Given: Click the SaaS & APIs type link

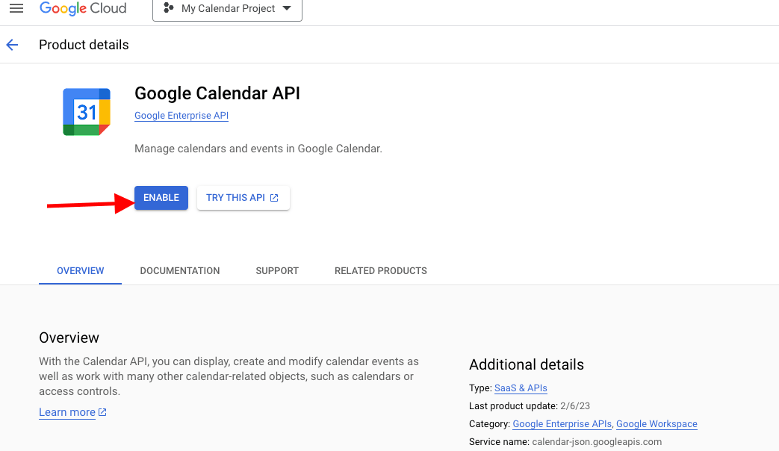Looking at the screenshot, I should click(520, 388).
